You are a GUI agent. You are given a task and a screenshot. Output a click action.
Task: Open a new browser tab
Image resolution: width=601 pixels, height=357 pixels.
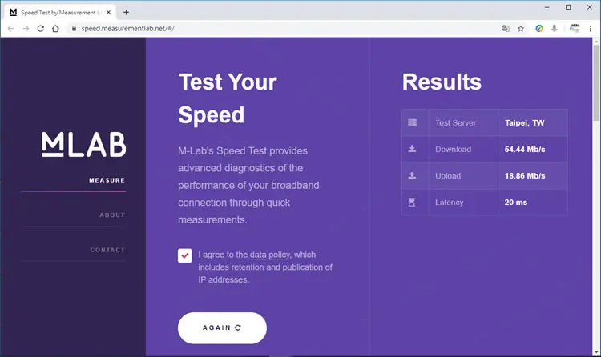coord(126,12)
